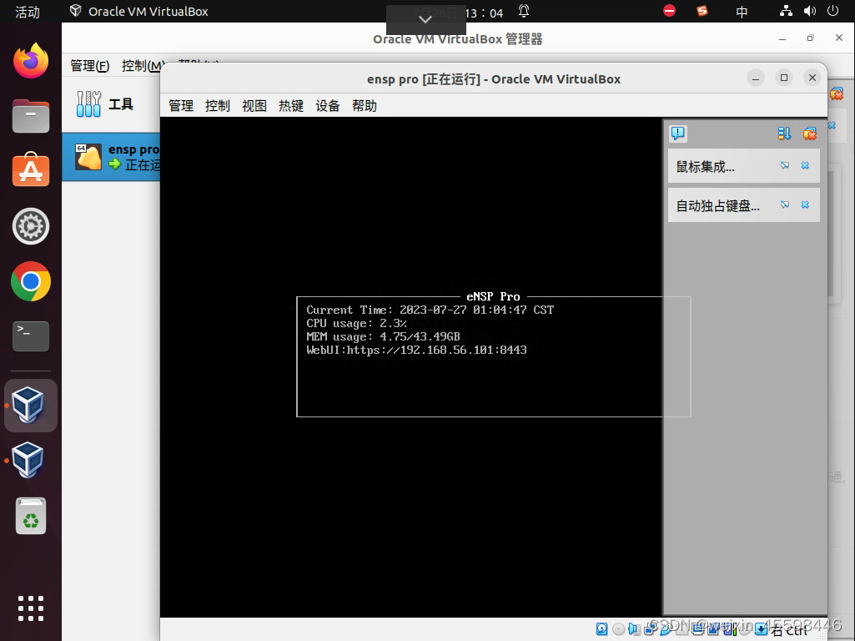Dismiss the 鼠标集成 notification
The width and height of the screenshot is (855, 641).
tap(805, 165)
